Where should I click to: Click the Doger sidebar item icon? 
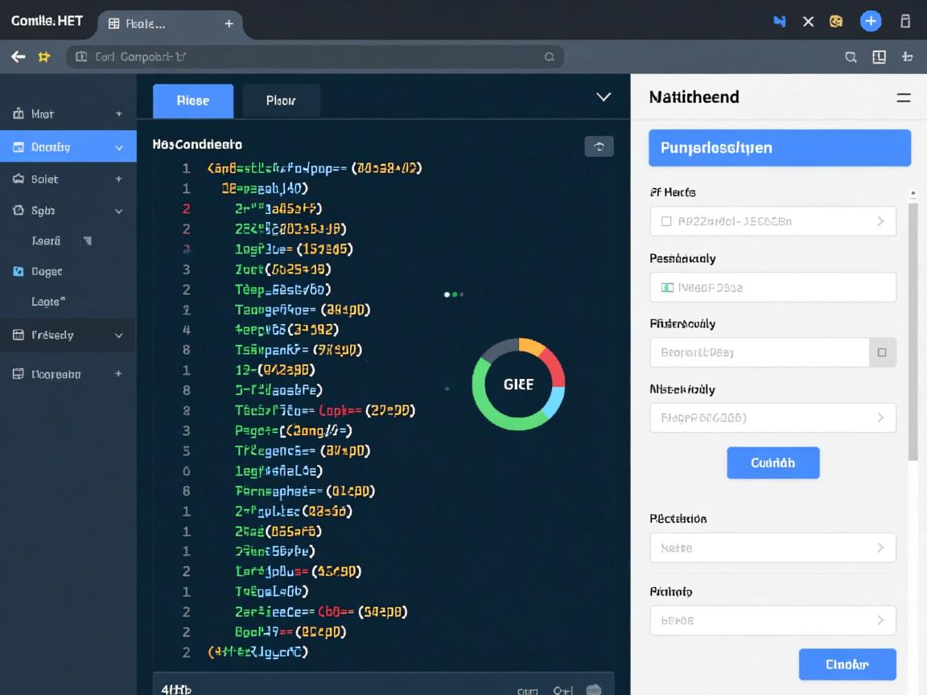click(19, 272)
